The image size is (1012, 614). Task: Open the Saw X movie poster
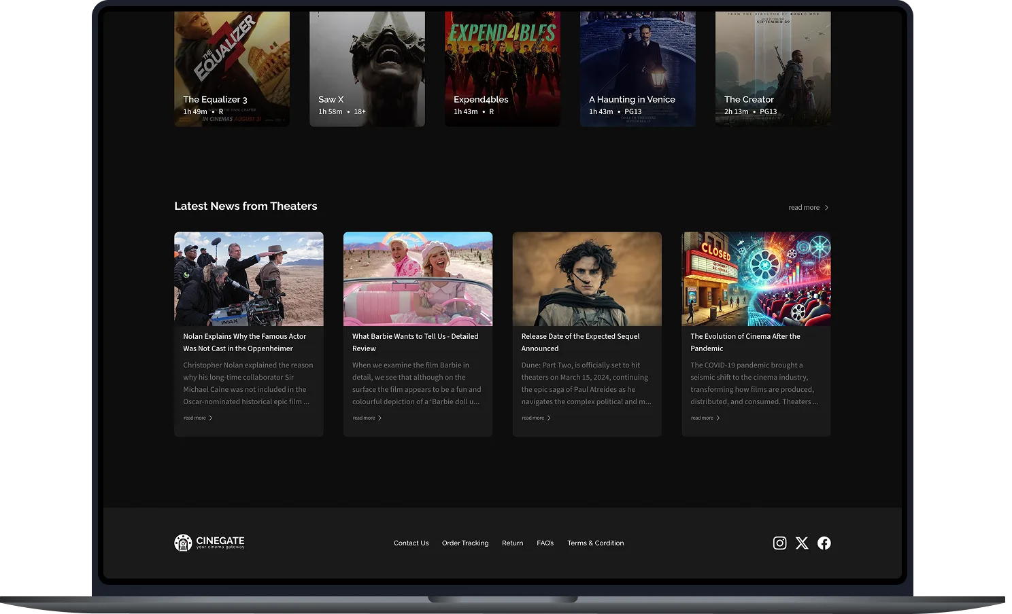(367, 69)
